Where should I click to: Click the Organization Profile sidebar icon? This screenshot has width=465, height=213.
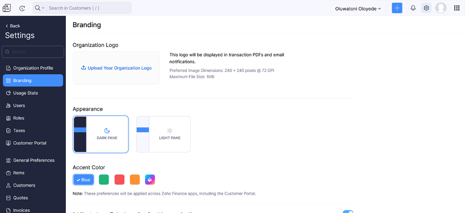coord(9,68)
